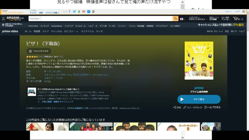The height and width of the screenshot is (140, 249).
Task: Click 対象の機種・機器を今すぐチェック link
Action: pos(58,102)
